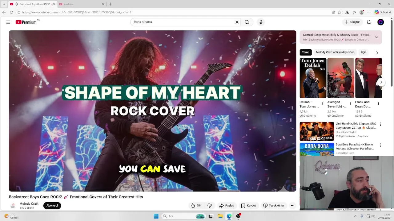The width and height of the screenshot is (394, 221).
Task: Close the Backstreet Boys Goes ROCK tab
Action: click(54, 4)
